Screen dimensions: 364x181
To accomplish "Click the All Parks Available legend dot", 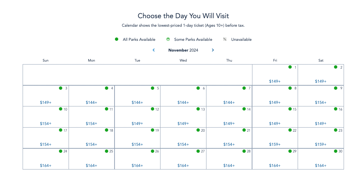I will [x=117, y=39].
